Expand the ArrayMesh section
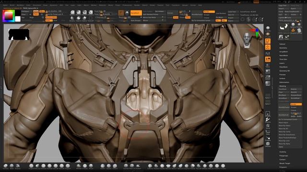The image size is (307, 172). pyautogui.click(x=283, y=52)
